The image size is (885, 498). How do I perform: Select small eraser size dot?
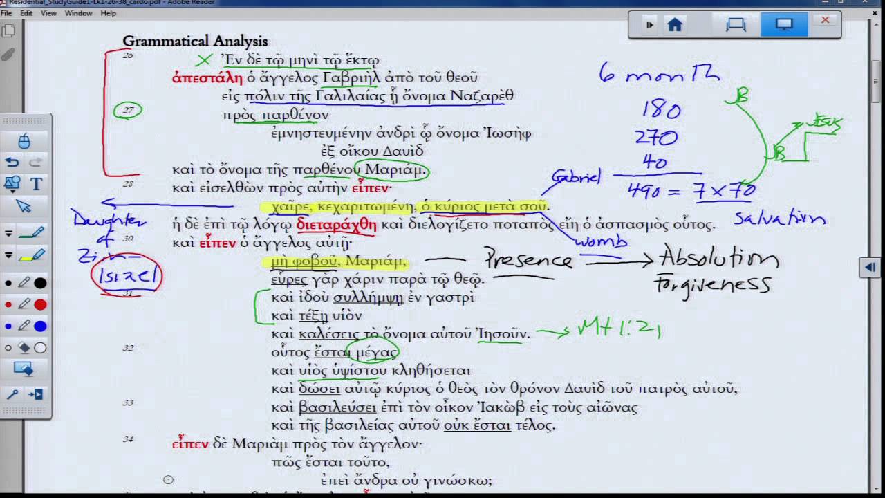pos(8,348)
